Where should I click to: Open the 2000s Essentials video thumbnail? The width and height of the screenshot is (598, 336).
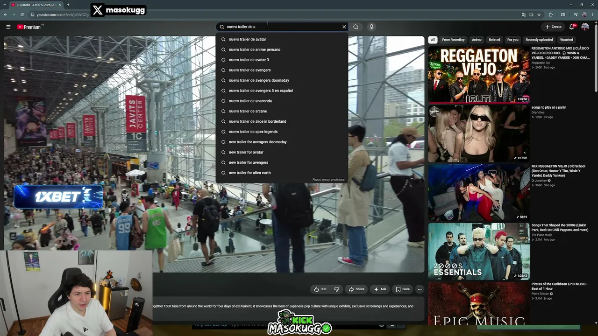[x=479, y=252]
